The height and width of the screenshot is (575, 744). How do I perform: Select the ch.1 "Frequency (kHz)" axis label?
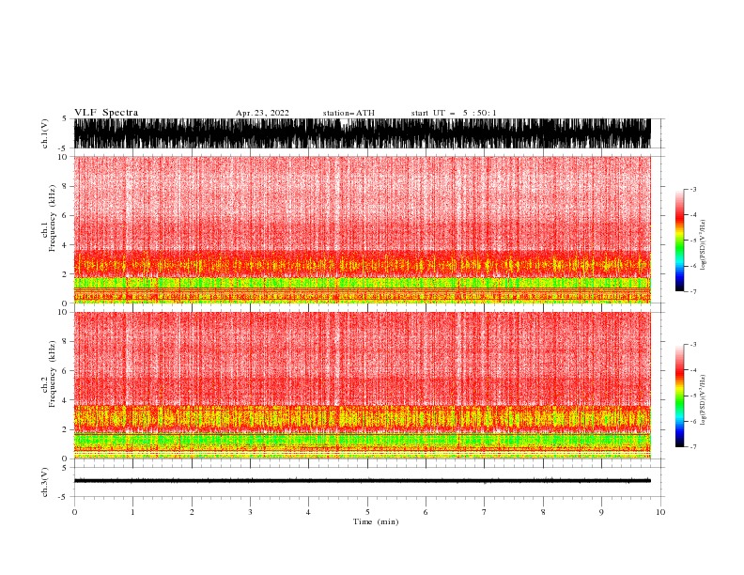click(x=53, y=218)
